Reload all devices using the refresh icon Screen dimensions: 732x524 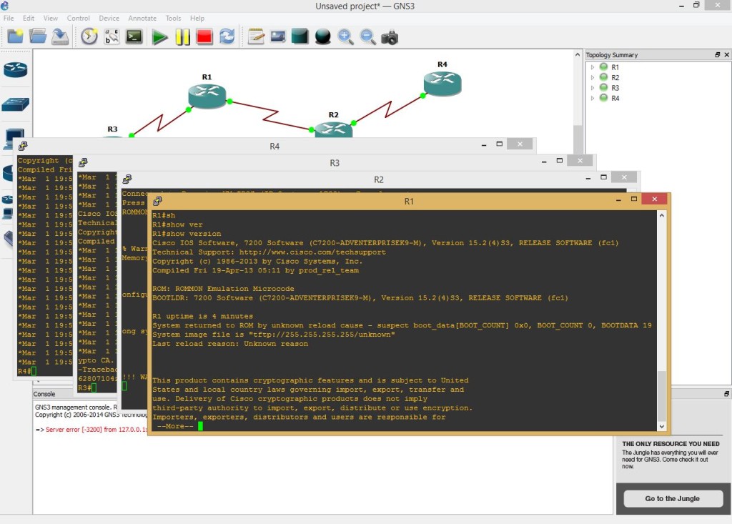pyautogui.click(x=227, y=36)
